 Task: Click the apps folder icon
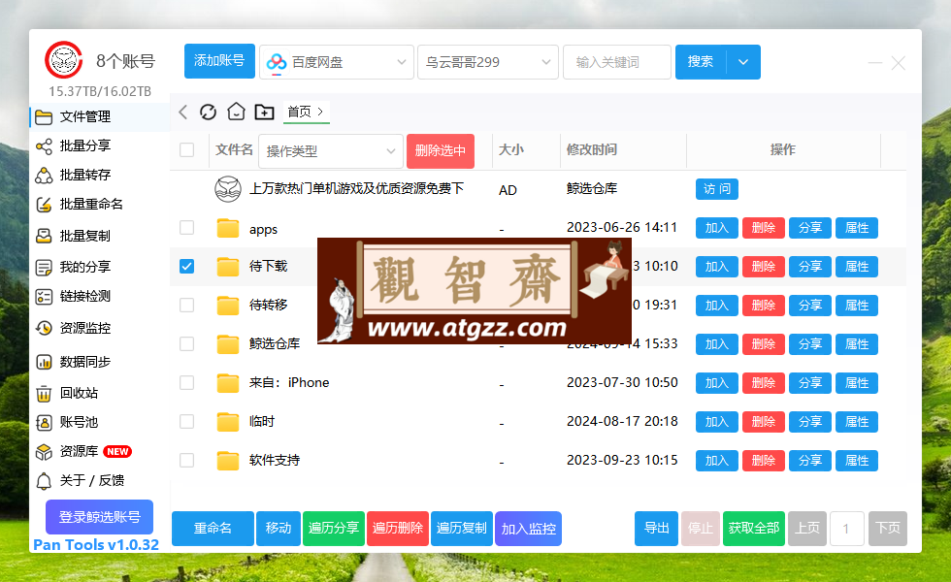coord(228,228)
